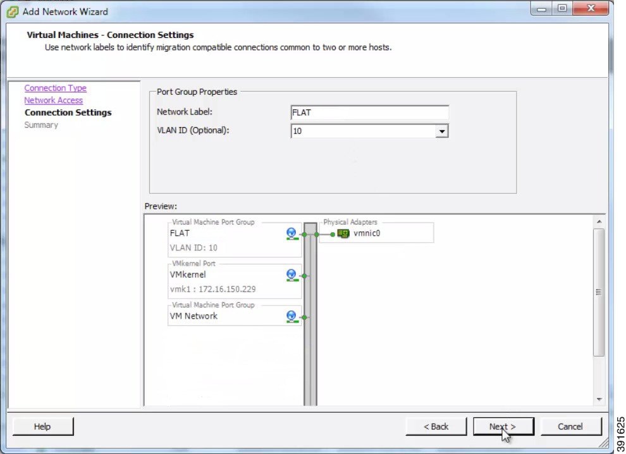Click the 'vmnic0' adapter label
Image resolution: width=626 pixels, height=454 pixels.
(x=367, y=233)
